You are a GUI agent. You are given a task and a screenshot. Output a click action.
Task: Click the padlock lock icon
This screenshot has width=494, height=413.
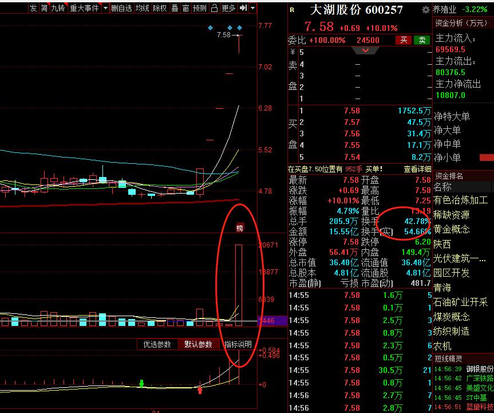click(214, 8)
